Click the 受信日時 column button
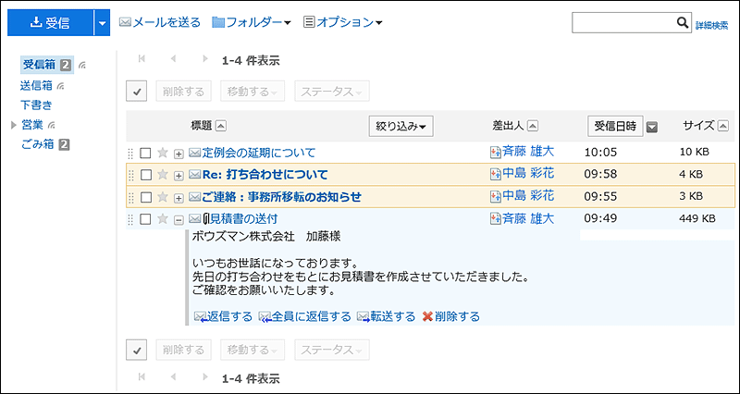This screenshot has width=740, height=394. 615,126
